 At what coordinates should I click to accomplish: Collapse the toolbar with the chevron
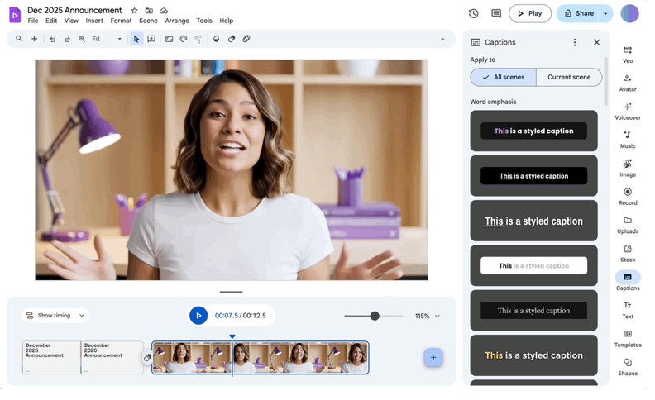(x=442, y=39)
